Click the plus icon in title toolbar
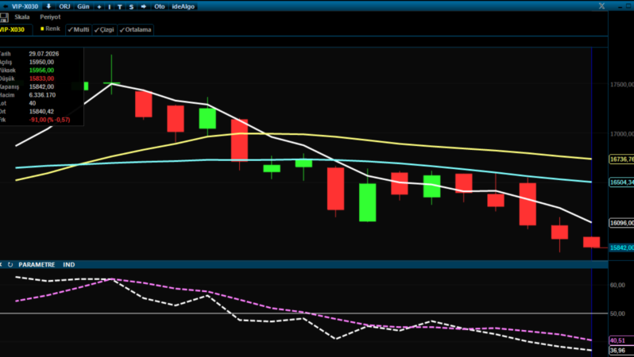The image size is (634, 357). tap(99, 7)
